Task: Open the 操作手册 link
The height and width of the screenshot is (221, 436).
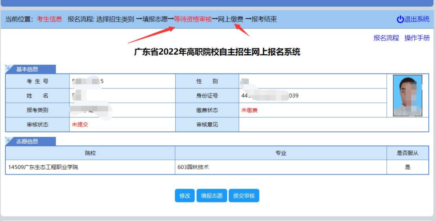Action: [x=417, y=38]
